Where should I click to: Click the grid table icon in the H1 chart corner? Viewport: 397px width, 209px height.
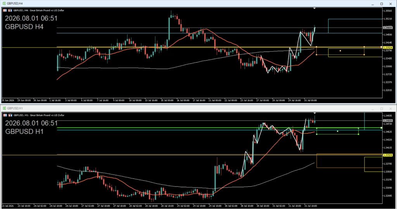click(x=5, y=115)
